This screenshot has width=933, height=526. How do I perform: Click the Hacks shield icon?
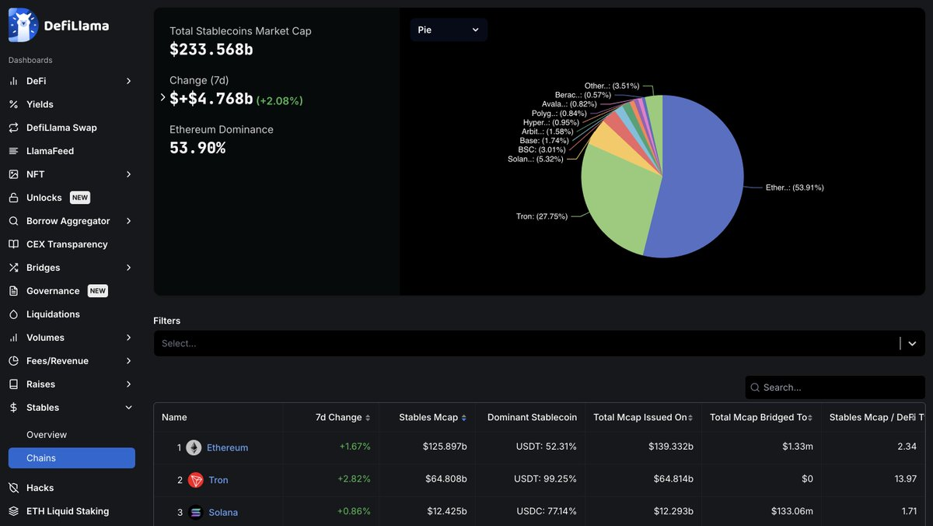point(13,488)
